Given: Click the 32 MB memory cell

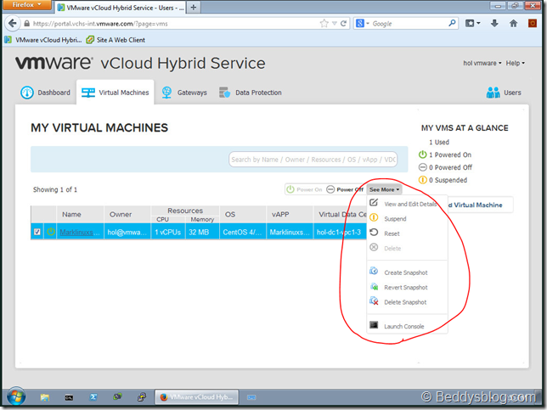Looking at the screenshot, I should click(202, 233).
